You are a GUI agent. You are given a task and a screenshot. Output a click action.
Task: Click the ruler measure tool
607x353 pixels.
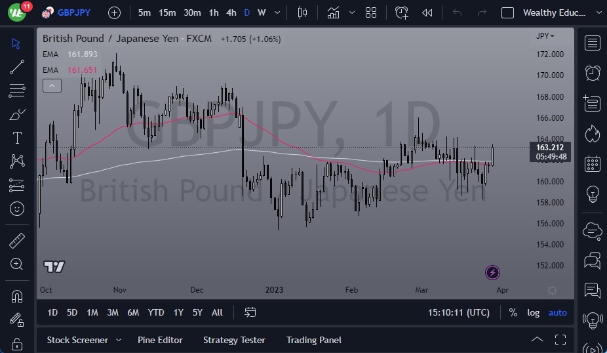click(17, 241)
